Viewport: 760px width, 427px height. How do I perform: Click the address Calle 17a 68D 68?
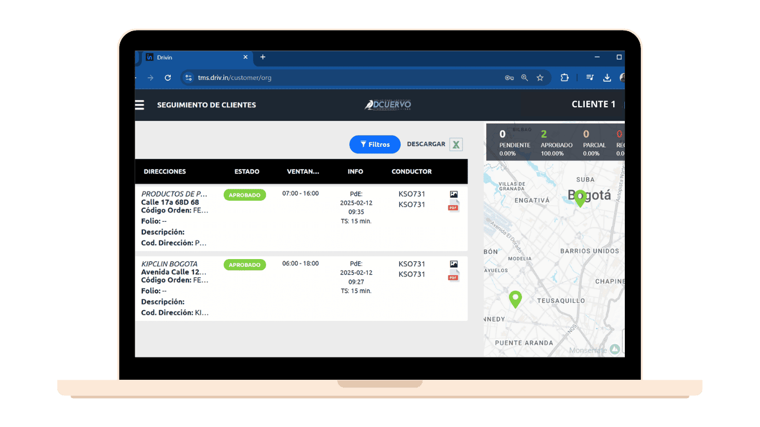click(170, 202)
